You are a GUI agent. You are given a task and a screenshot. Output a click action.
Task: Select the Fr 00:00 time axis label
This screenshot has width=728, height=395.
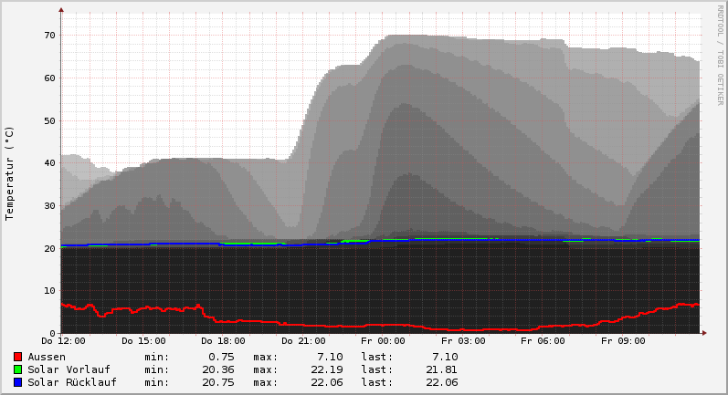pos(383,341)
